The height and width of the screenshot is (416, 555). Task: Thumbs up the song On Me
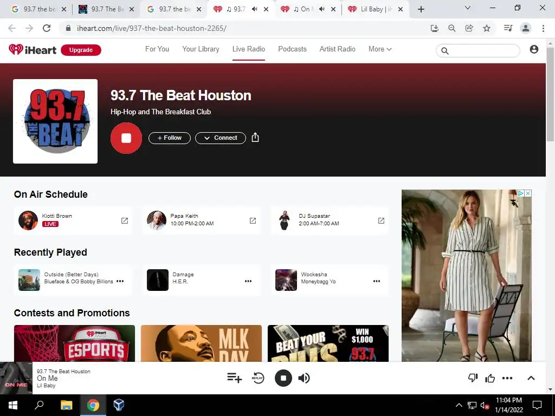click(490, 378)
